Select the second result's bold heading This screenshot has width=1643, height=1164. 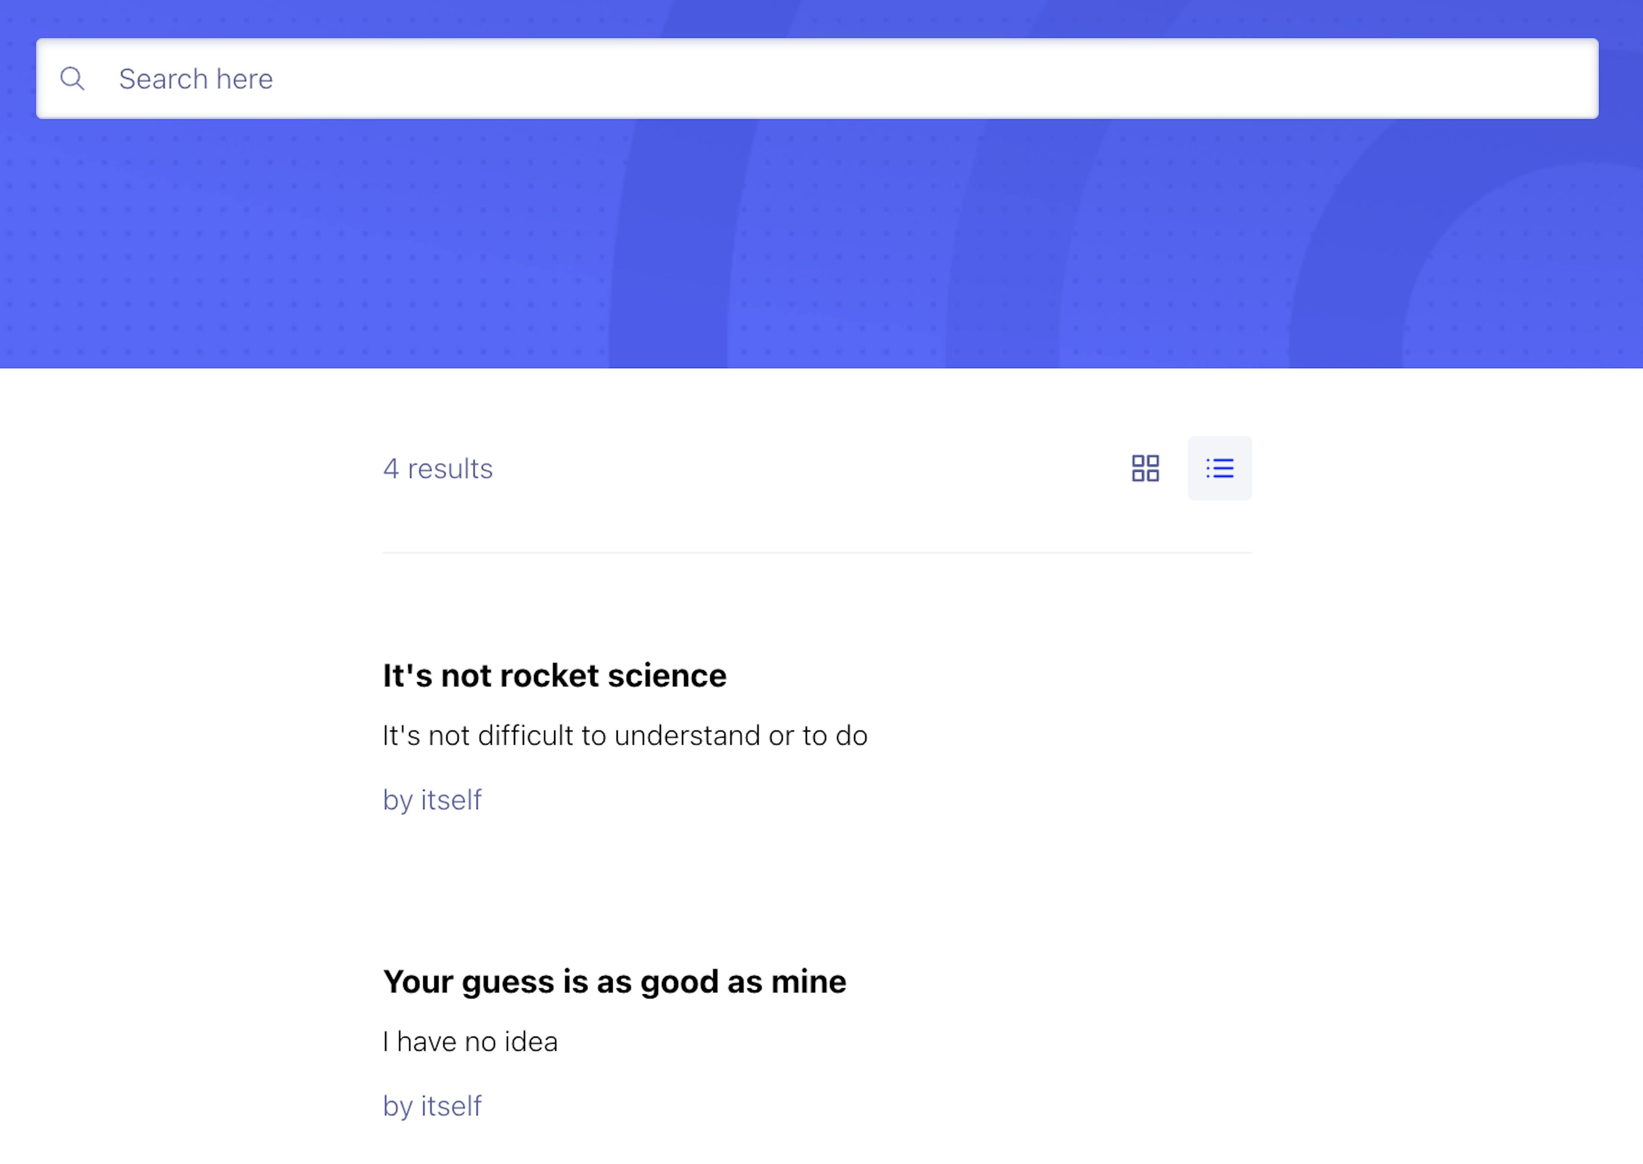tap(614, 982)
